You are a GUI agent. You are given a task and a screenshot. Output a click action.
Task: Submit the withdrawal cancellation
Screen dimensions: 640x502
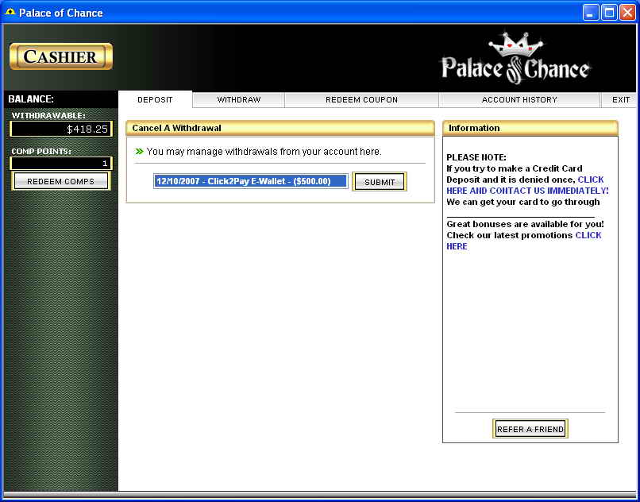tap(380, 182)
